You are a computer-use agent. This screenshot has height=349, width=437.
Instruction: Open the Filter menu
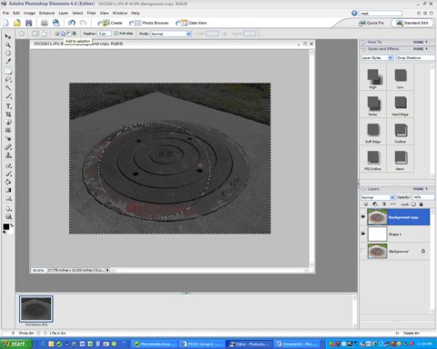pyautogui.click(x=91, y=13)
